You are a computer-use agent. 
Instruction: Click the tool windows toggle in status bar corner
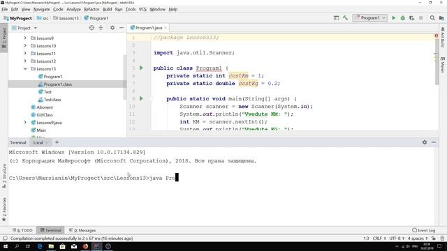coord(5,238)
